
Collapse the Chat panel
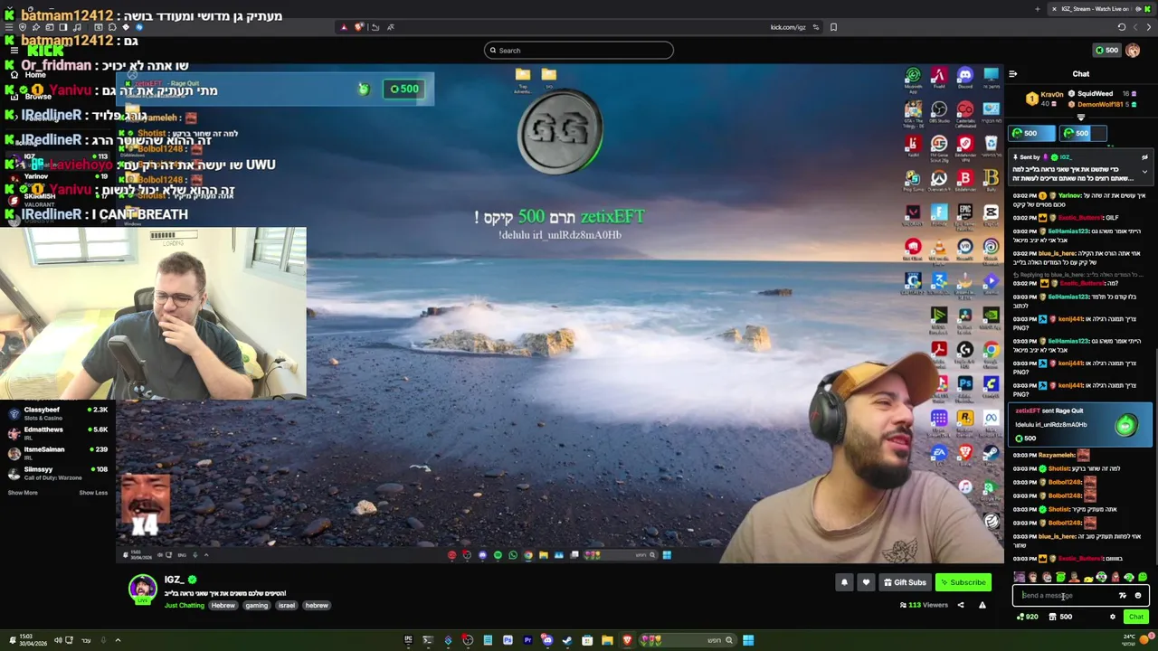click(1012, 74)
